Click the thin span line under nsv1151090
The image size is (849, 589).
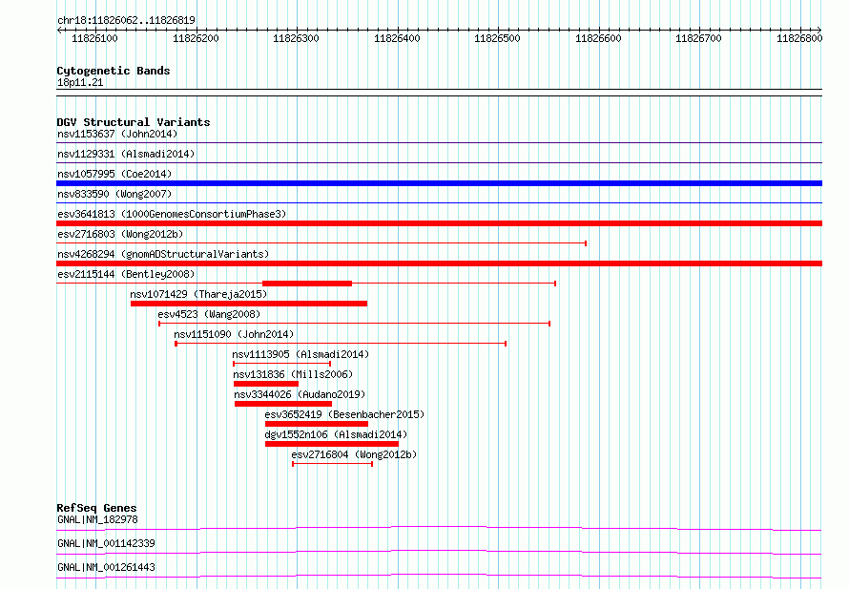point(341,344)
